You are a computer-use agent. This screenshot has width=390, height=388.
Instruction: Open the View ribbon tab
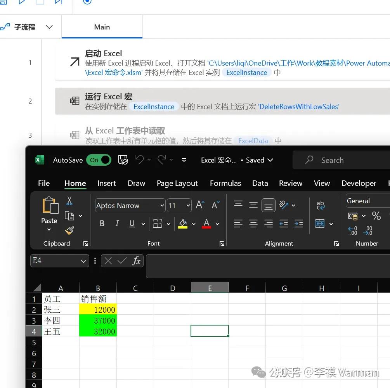pos(322,183)
